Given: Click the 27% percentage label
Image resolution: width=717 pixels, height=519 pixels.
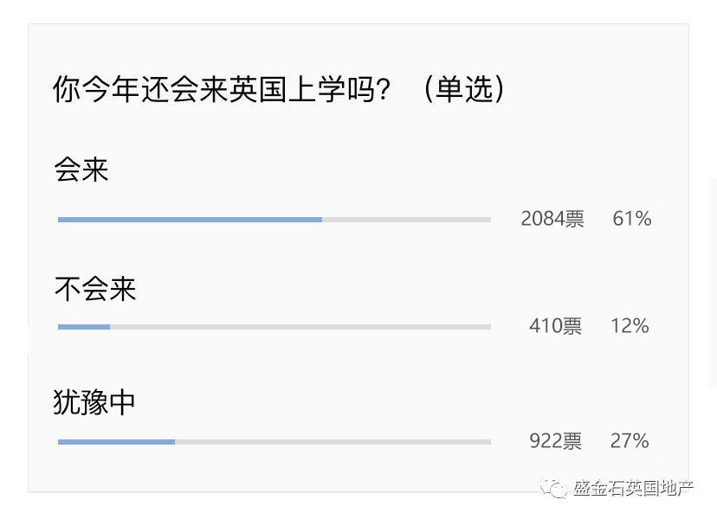Looking at the screenshot, I should 630,441.
